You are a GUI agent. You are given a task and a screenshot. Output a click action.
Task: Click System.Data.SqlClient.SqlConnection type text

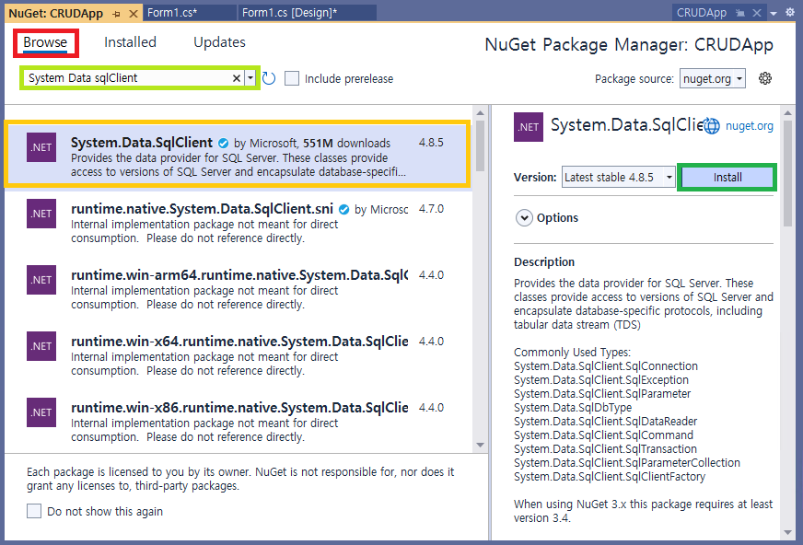coord(606,365)
